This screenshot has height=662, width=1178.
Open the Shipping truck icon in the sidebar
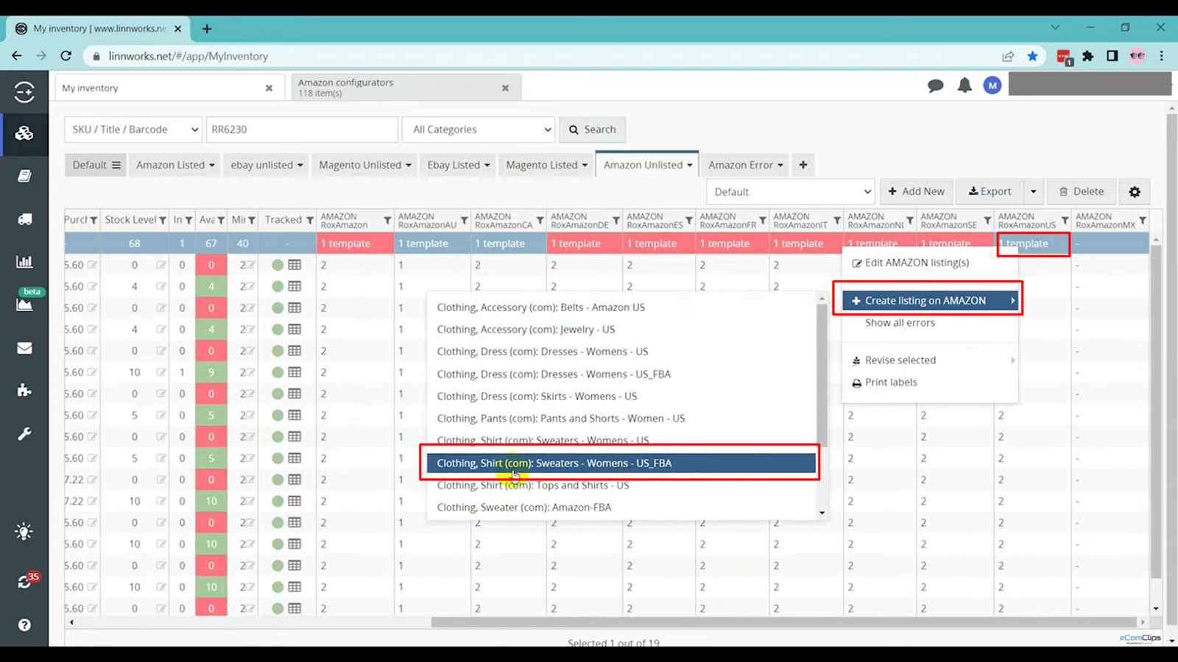click(x=24, y=219)
